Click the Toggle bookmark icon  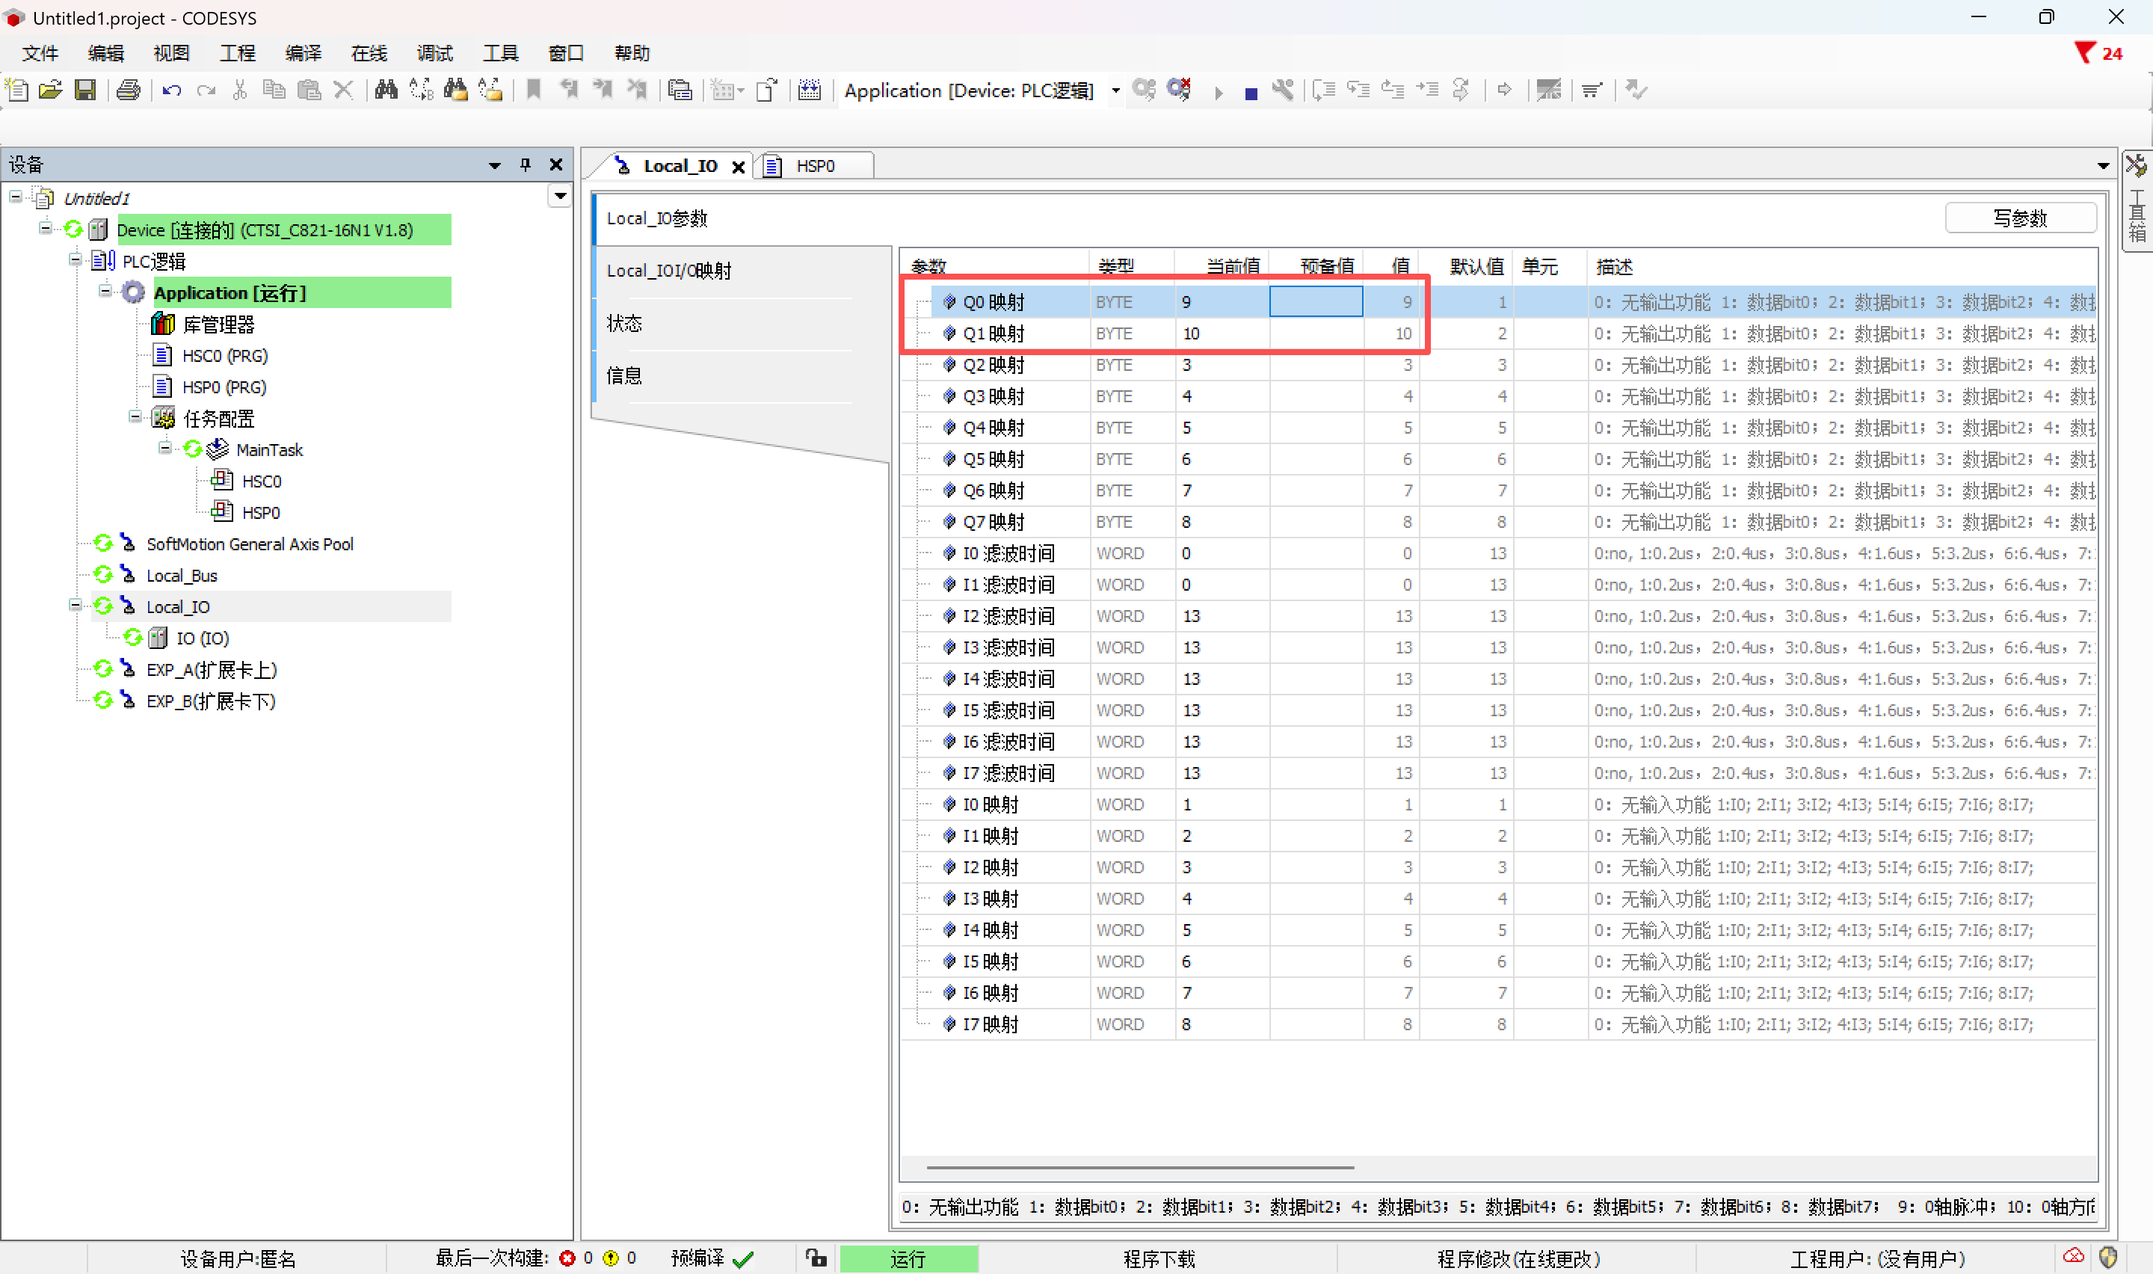(x=534, y=90)
